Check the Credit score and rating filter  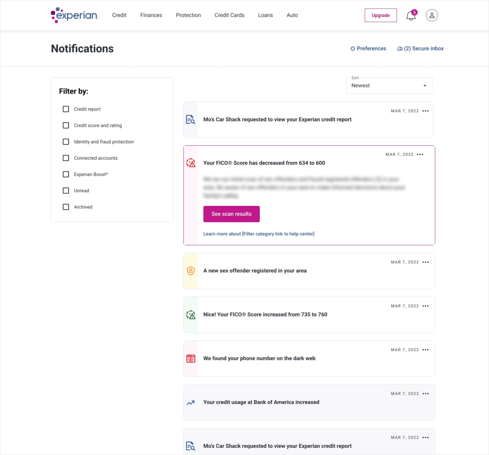tap(66, 125)
